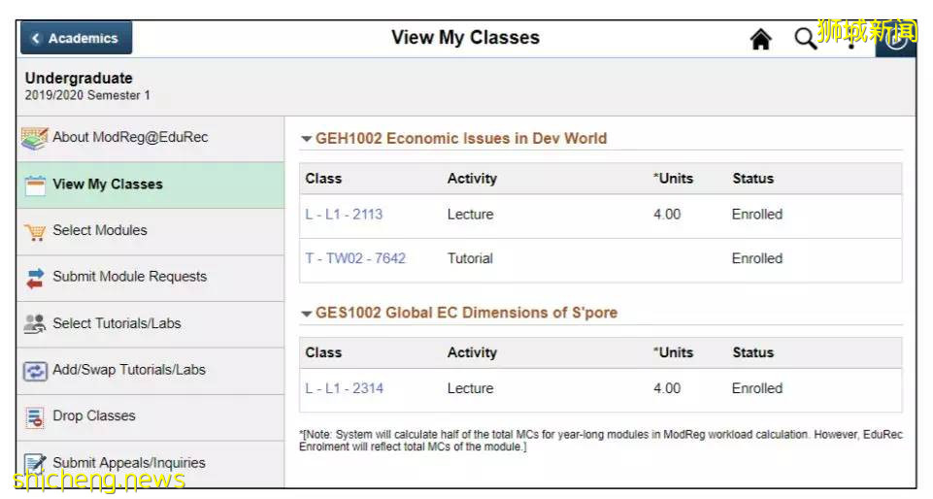Open class link L - L1 - 2314
Screen dimensions: 933x499
344,388
